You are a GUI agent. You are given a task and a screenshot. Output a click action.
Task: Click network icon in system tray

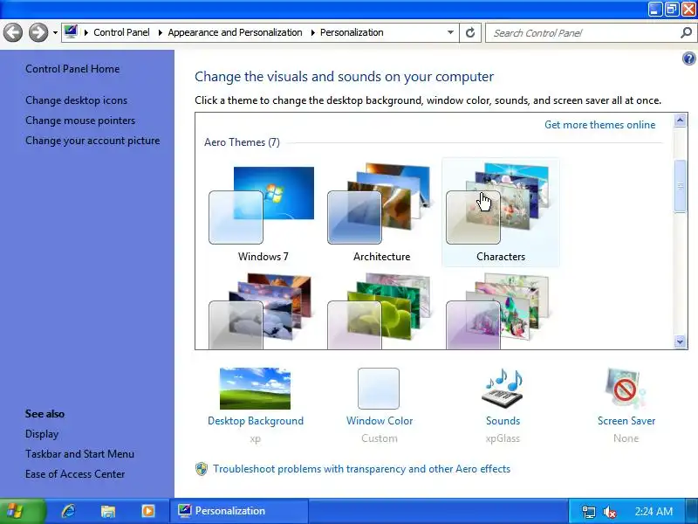[588, 512]
